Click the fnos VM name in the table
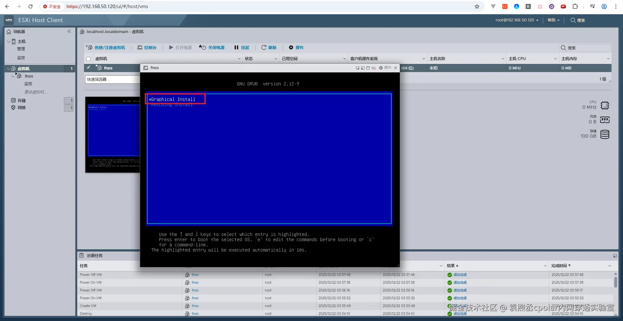This screenshot has height=321, width=623. coord(108,68)
